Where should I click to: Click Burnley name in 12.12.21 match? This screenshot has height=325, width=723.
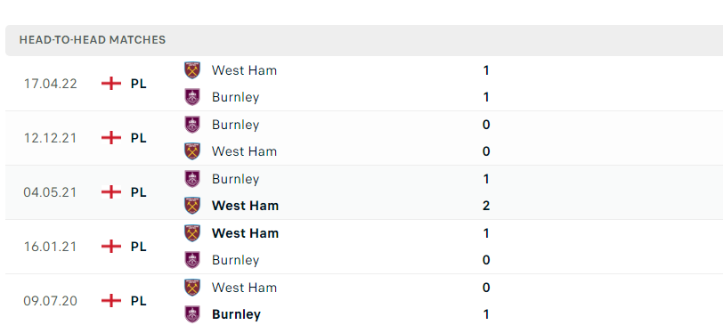click(x=236, y=125)
